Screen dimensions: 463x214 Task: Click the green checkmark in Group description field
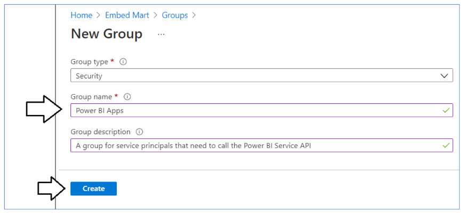tap(446, 145)
